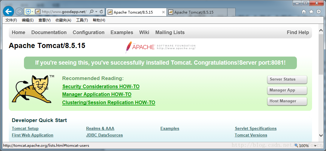
Task: Click the browser Back arrow button
Action: click(8, 11)
